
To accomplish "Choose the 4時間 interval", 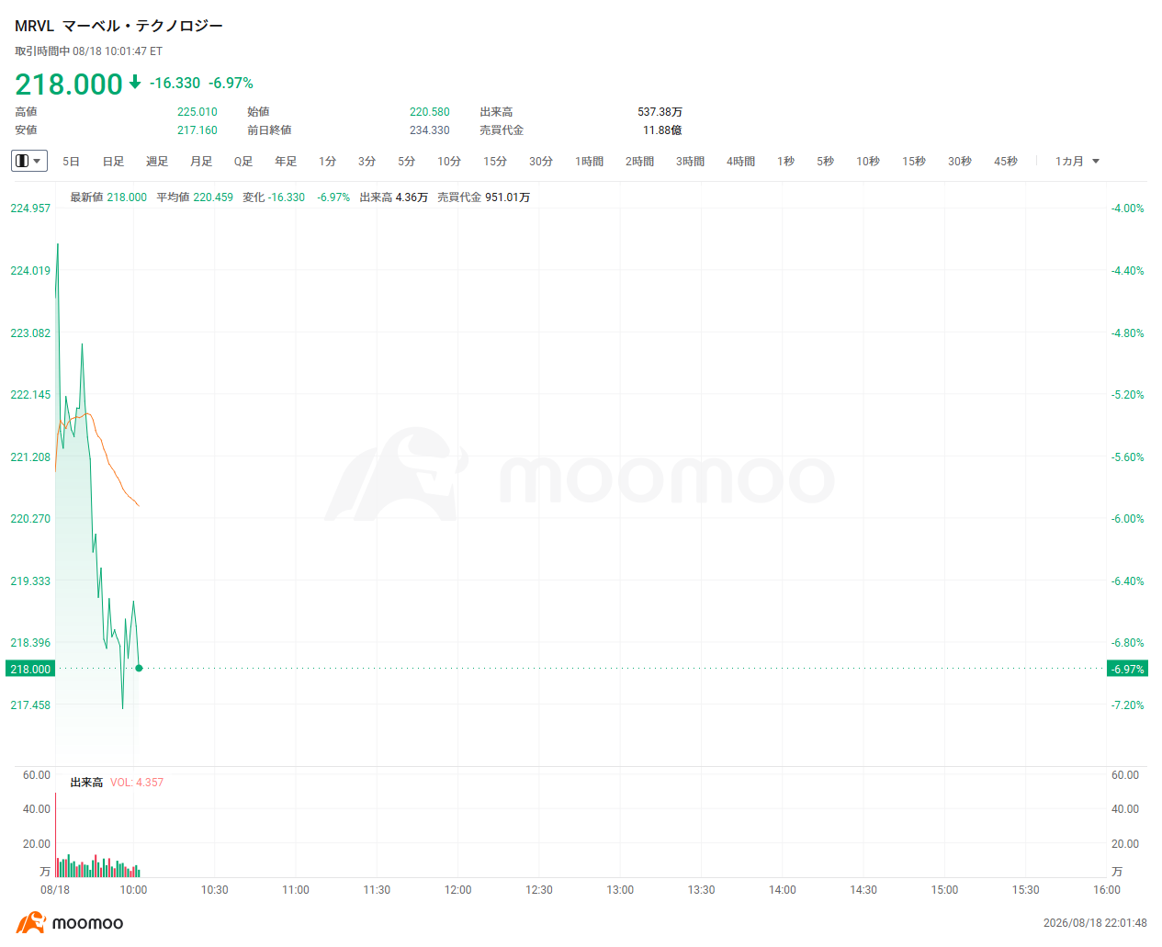I will click(741, 161).
